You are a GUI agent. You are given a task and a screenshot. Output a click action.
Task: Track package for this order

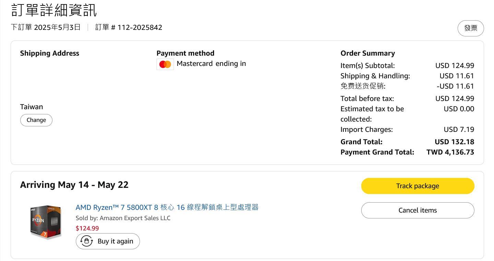(417, 186)
